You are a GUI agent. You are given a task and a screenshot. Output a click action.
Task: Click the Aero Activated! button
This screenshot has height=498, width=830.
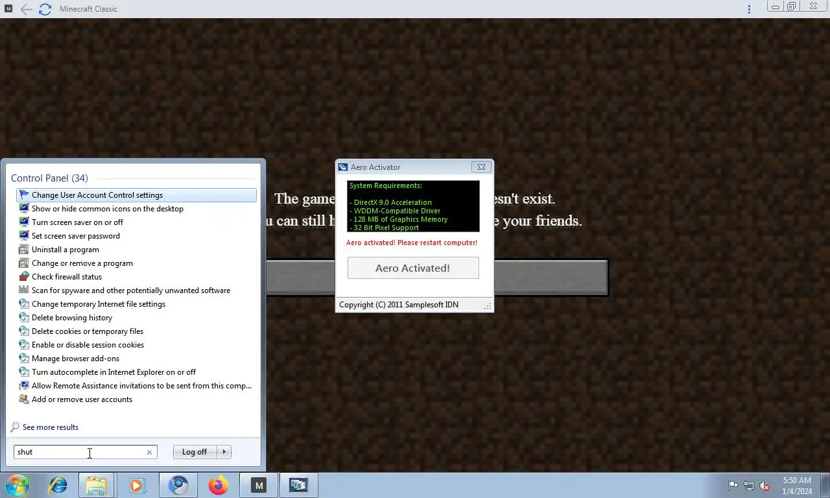pos(413,268)
